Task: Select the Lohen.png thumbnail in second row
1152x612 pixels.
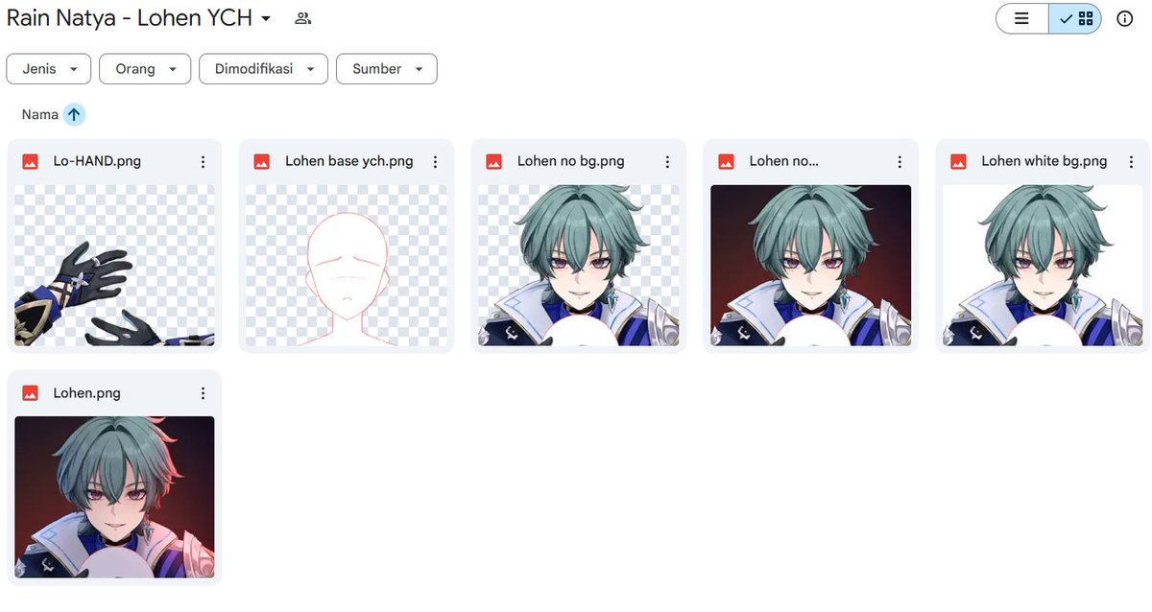Action: 114,497
